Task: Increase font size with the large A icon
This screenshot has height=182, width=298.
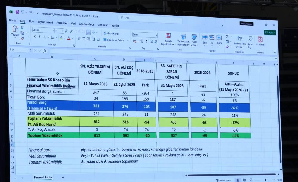Action: (x=66, y=31)
